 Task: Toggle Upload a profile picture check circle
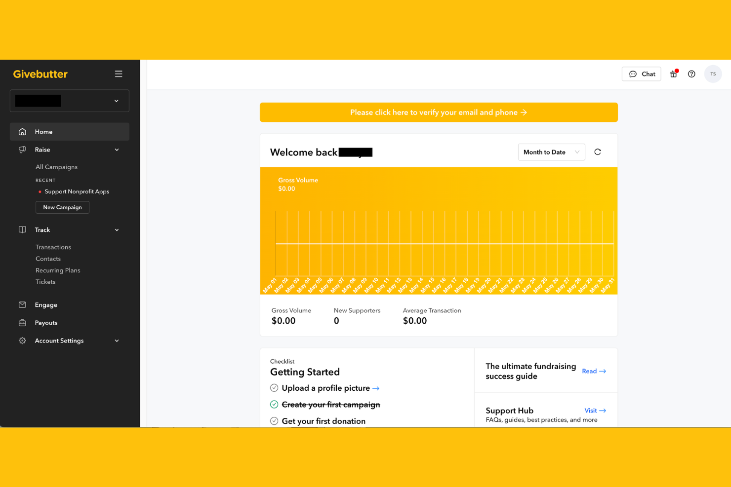tap(274, 388)
